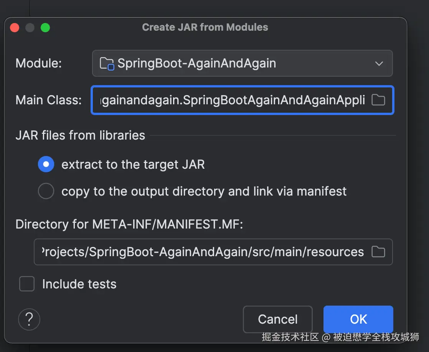Click the 'Include tests' label text
Viewport: 429px width, 352px height.
(79, 284)
